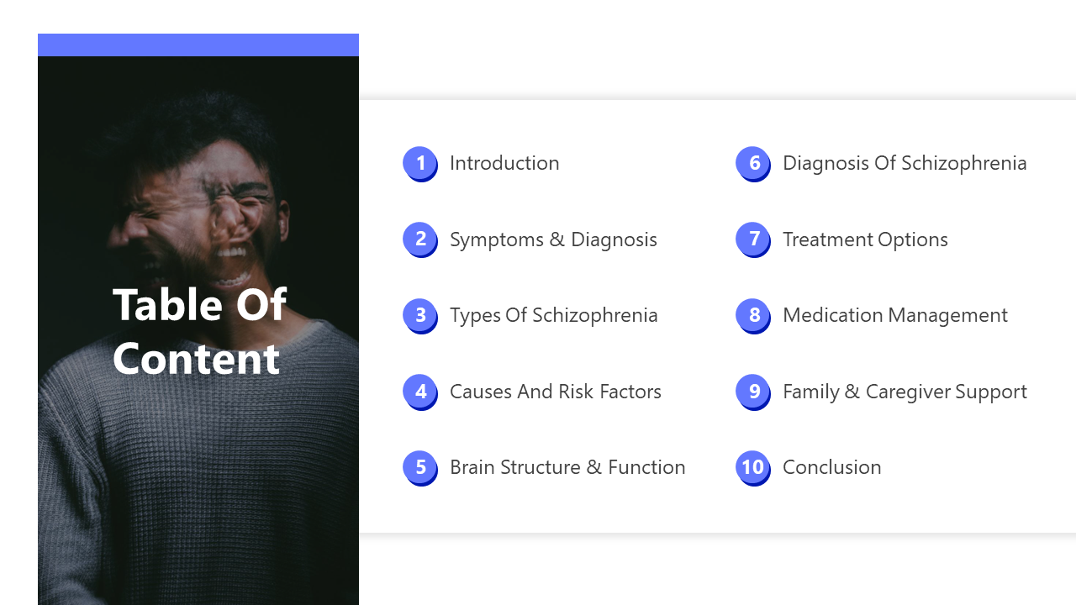Screen dimensions: 1076x605
Task: Select the blurred man photo
Action: 198,330
